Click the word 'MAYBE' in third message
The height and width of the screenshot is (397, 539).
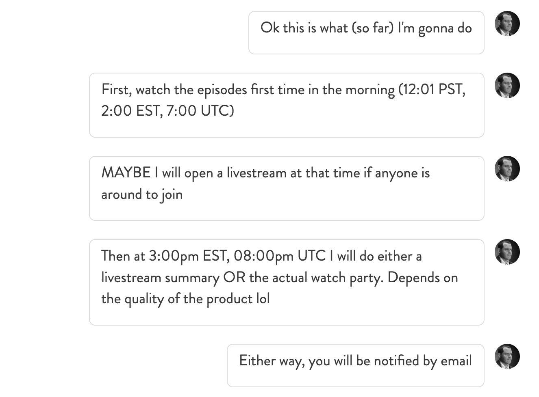126,173
